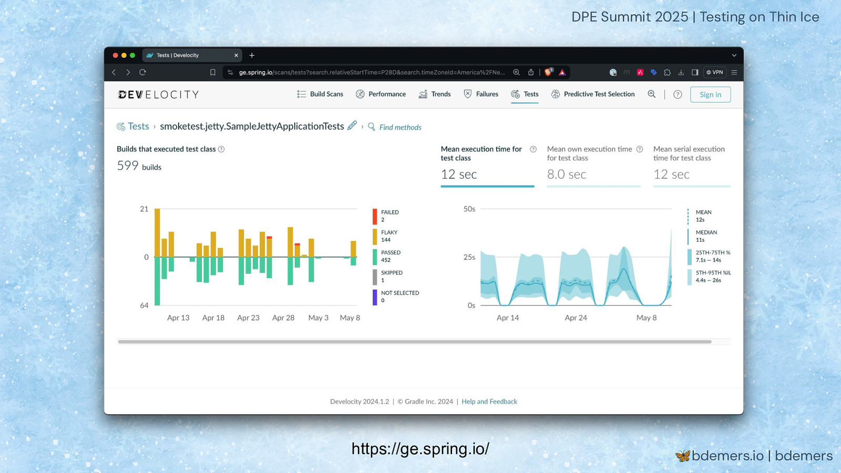Open the browser downloads icon
841x473 pixels.
[681, 73]
